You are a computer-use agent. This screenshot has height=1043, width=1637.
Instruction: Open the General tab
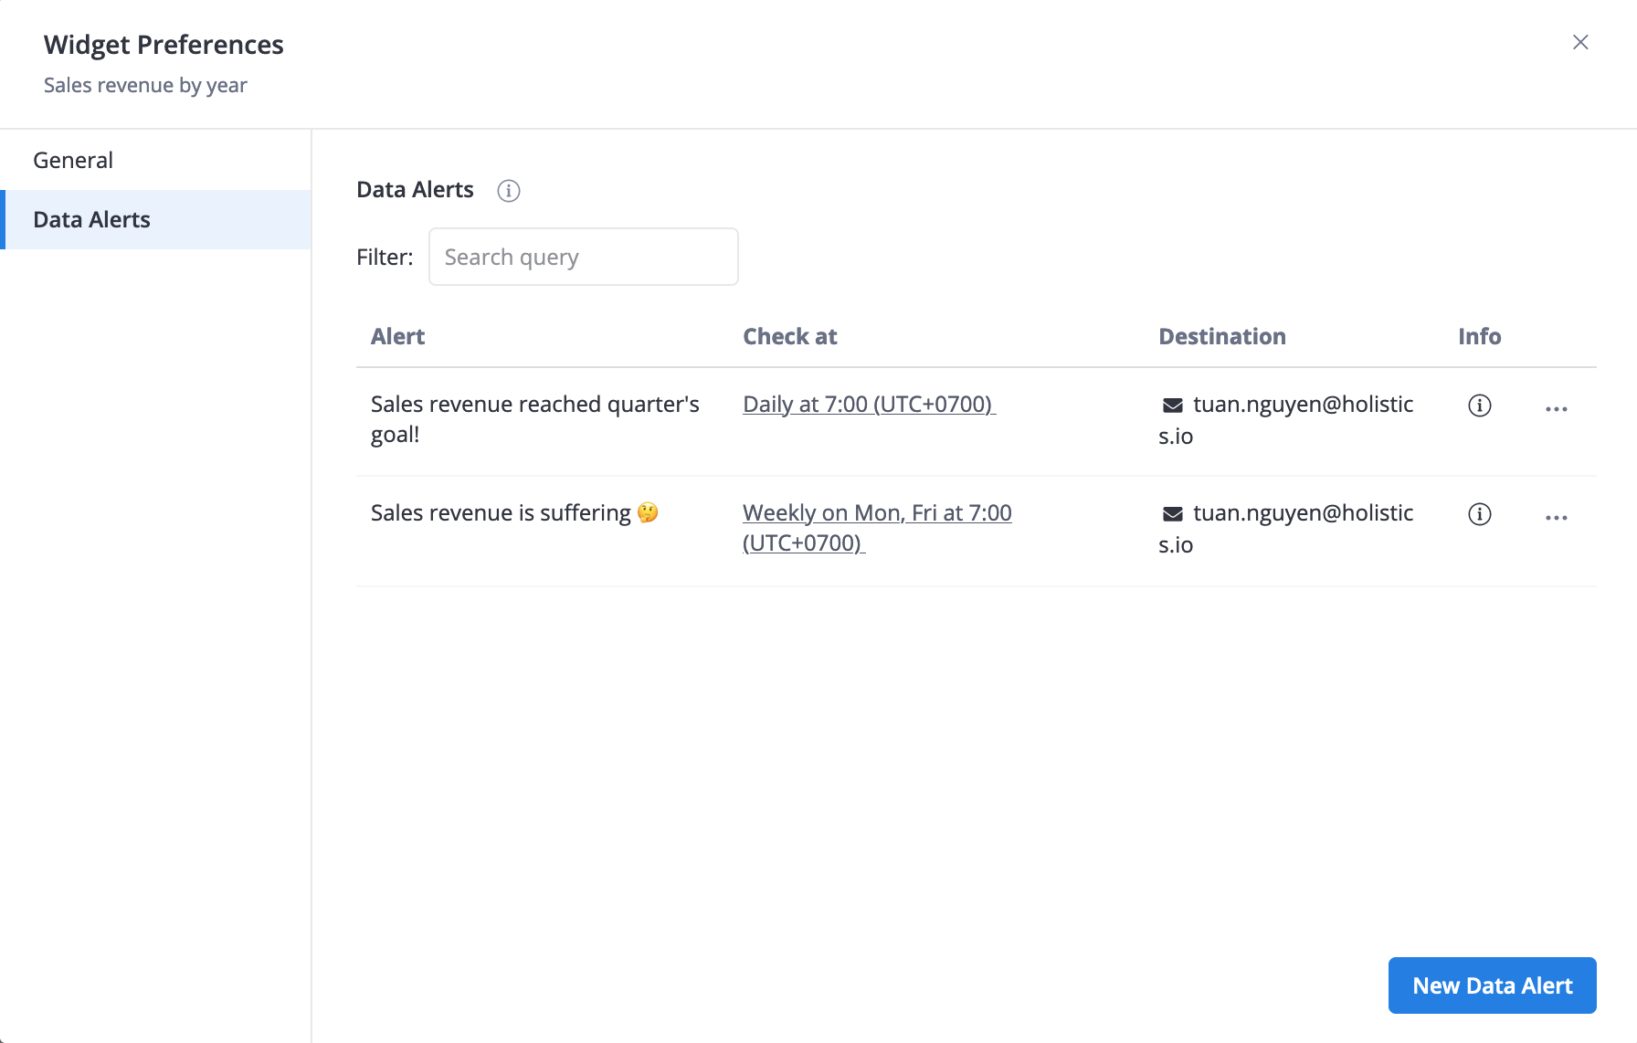[x=155, y=160]
